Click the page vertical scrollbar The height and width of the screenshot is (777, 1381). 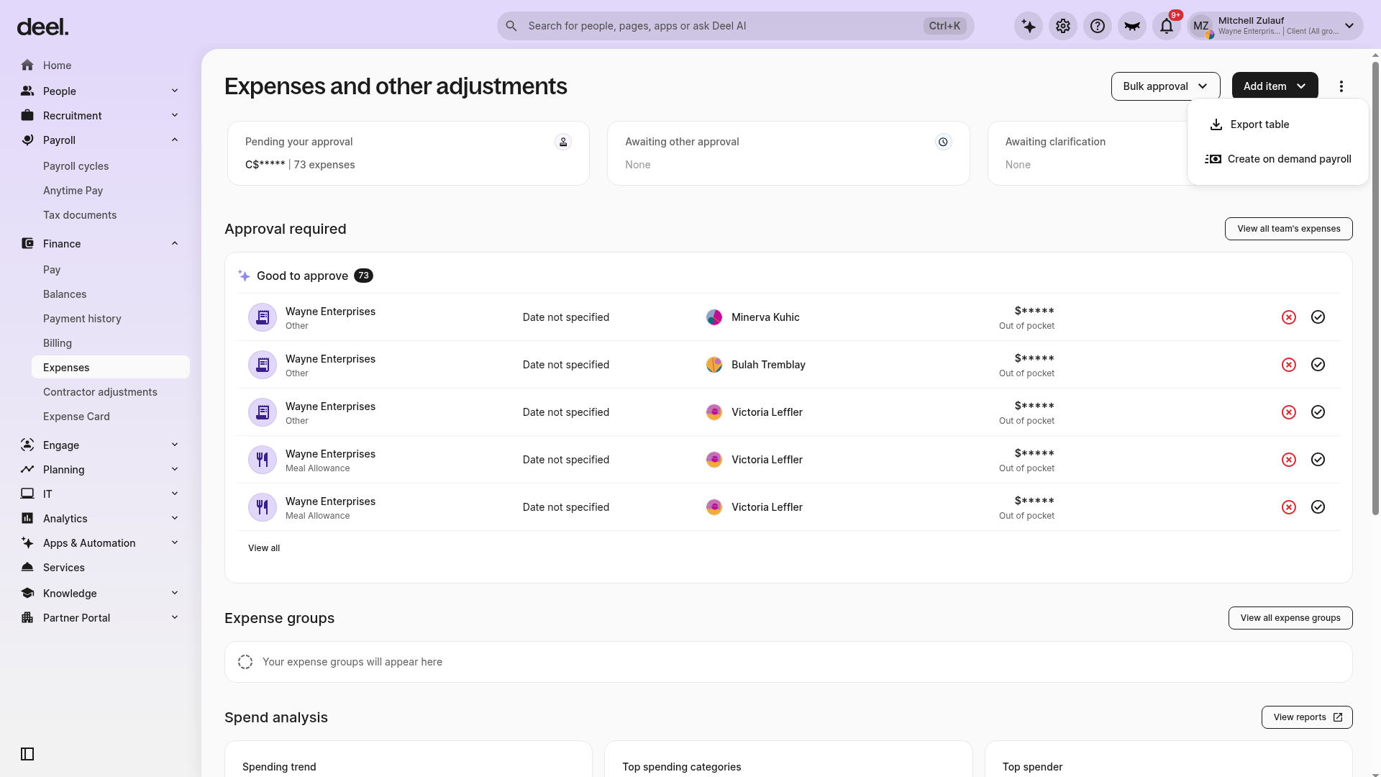click(x=1375, y=288)
